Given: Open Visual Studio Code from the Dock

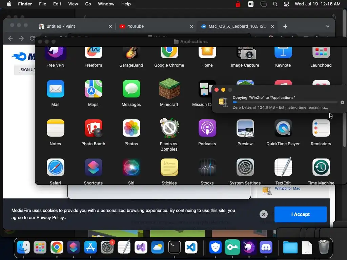Looking at the screenshot, I should (191, 247).
